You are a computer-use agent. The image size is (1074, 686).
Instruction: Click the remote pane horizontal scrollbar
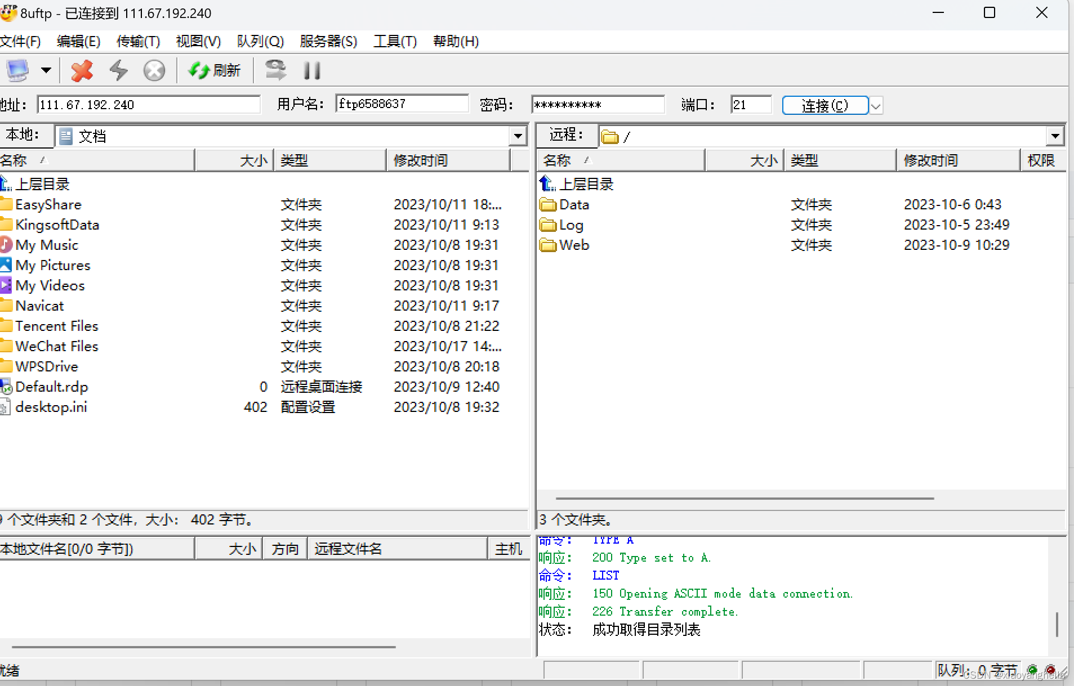tap(745, 498)
